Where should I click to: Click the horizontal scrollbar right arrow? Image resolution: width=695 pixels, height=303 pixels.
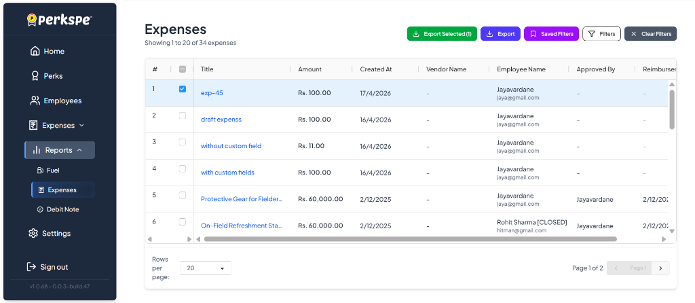664,239
